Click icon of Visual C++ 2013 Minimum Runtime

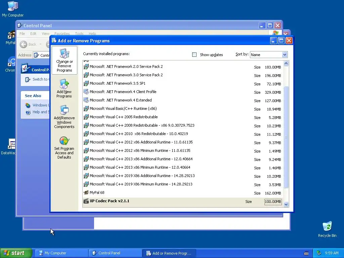click(x=86, y=167)
